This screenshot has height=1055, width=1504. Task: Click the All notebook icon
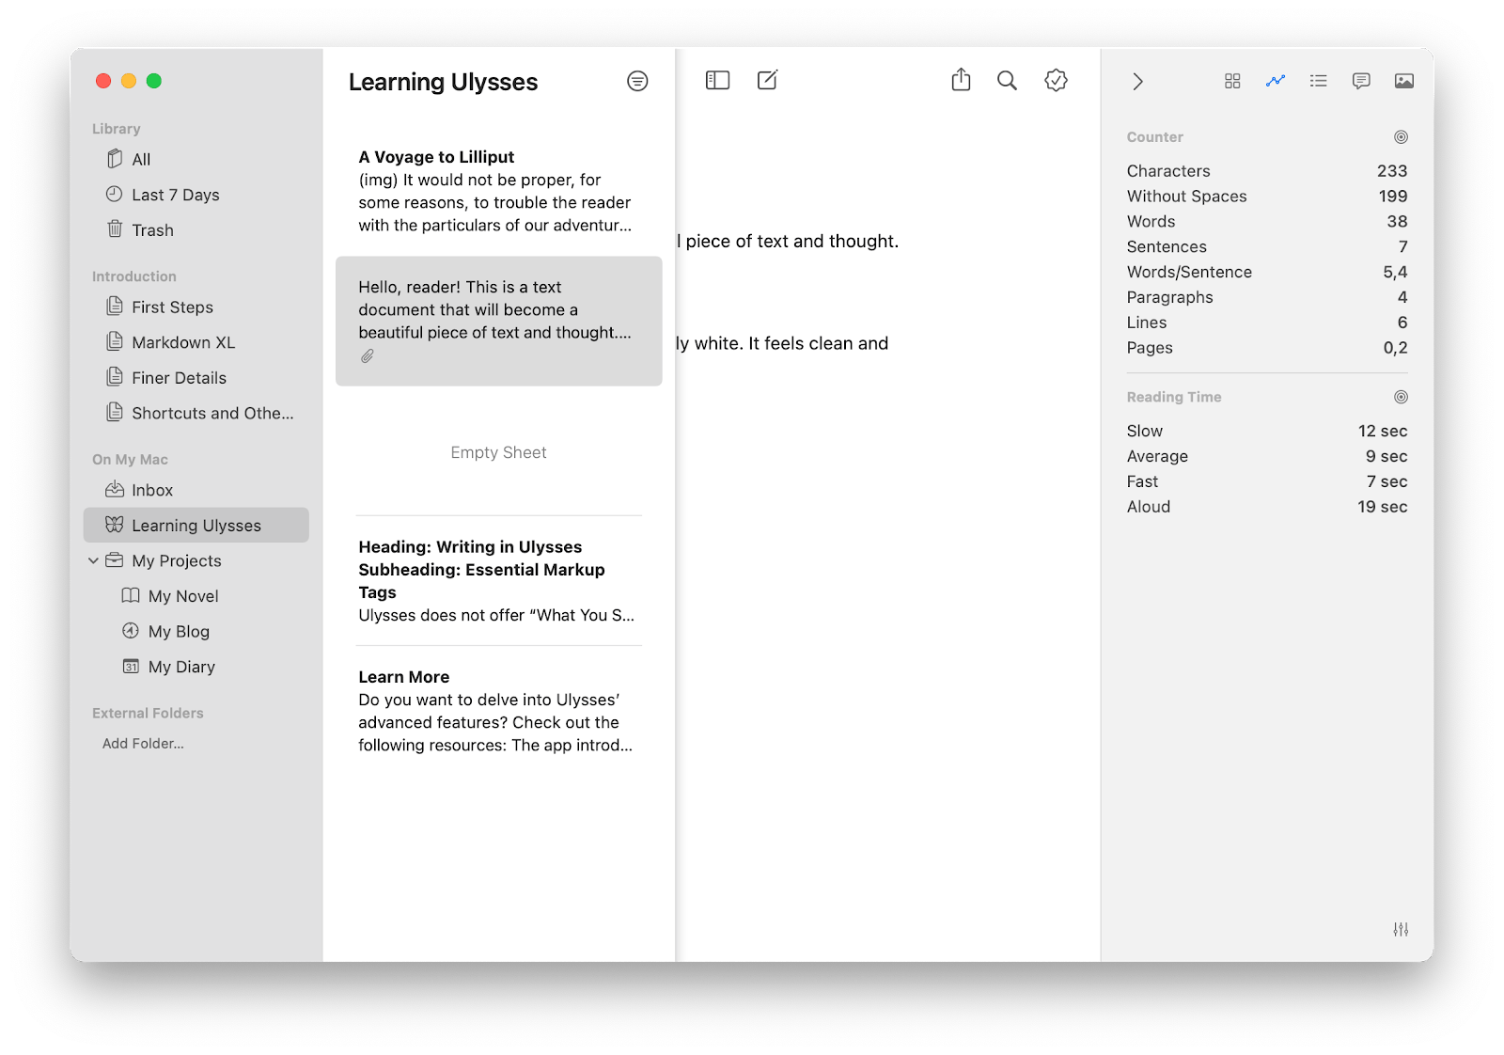pos(115,158)
